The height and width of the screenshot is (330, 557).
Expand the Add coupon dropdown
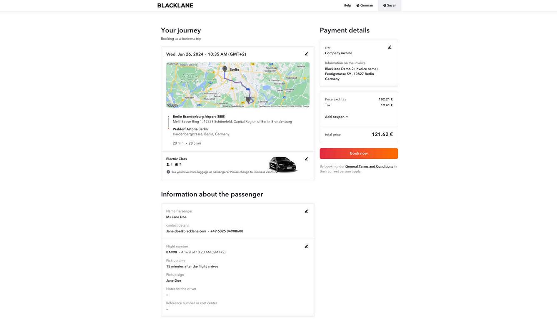[x=337, y=117]
